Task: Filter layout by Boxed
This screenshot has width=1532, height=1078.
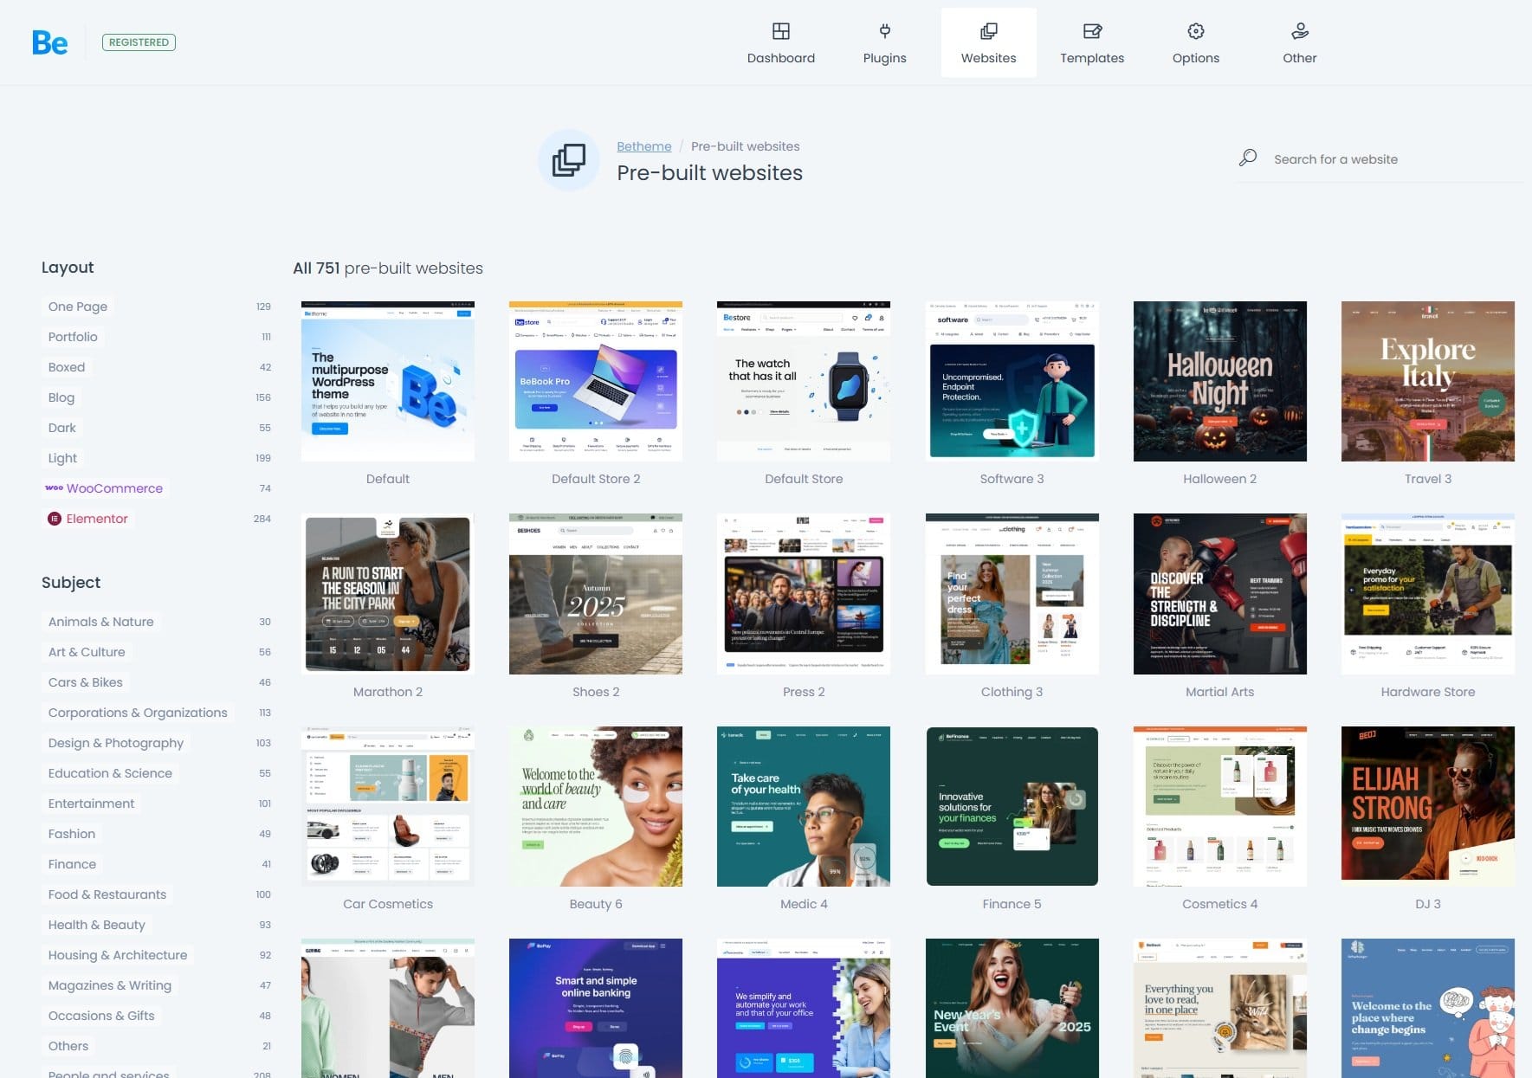Action: coord(67,367)
